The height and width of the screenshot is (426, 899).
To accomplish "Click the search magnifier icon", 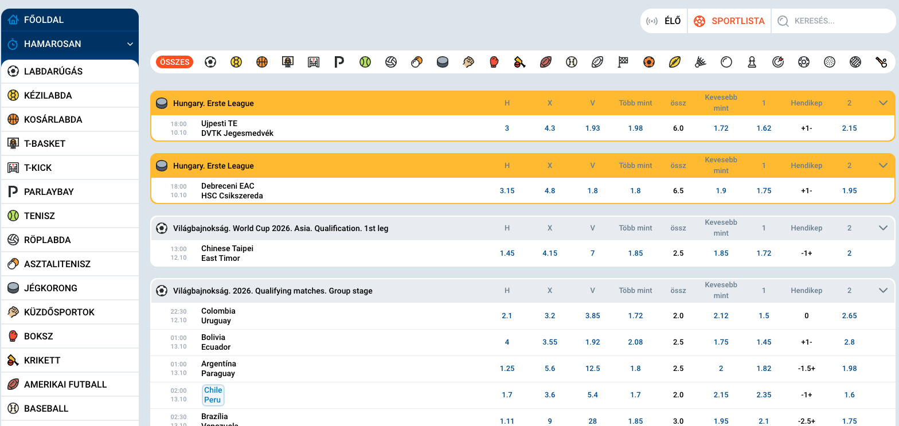I will pyautogui.click(x=783, y=21).
